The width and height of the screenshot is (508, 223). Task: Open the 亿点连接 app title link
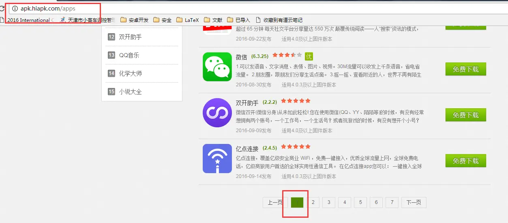click(x=247, y=149)
